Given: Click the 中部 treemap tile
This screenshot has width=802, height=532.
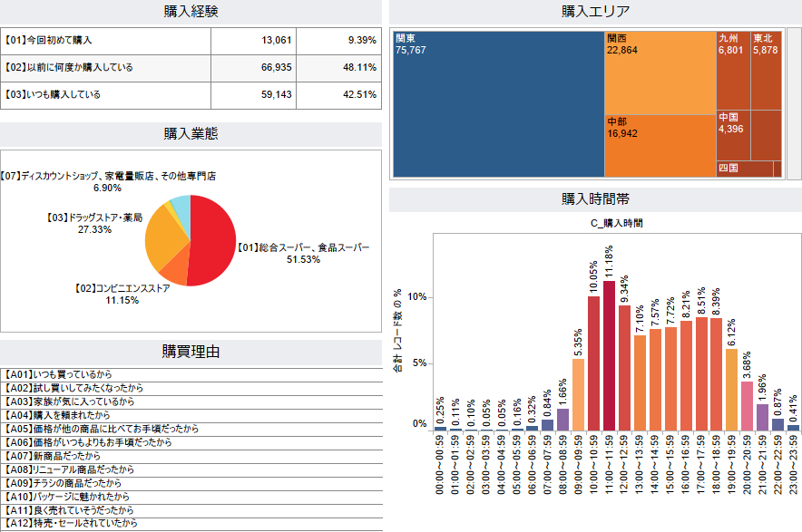Looking at the screenshot, I should pyautogui.click(x=660, y=146).
